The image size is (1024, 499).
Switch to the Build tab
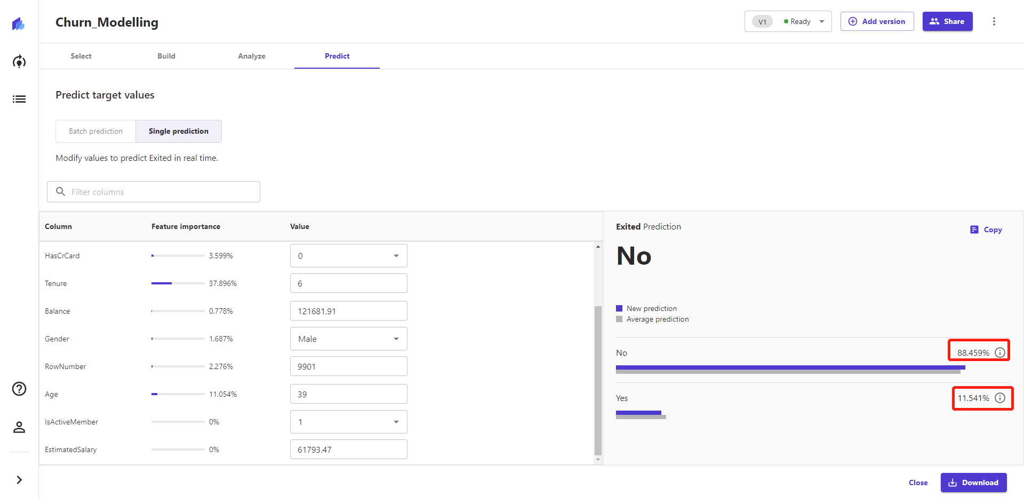pos(166,56)
